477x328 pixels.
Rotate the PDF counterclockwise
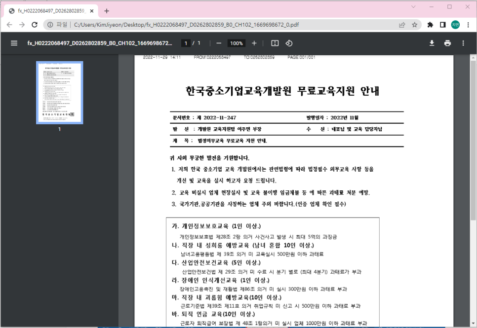289,43
